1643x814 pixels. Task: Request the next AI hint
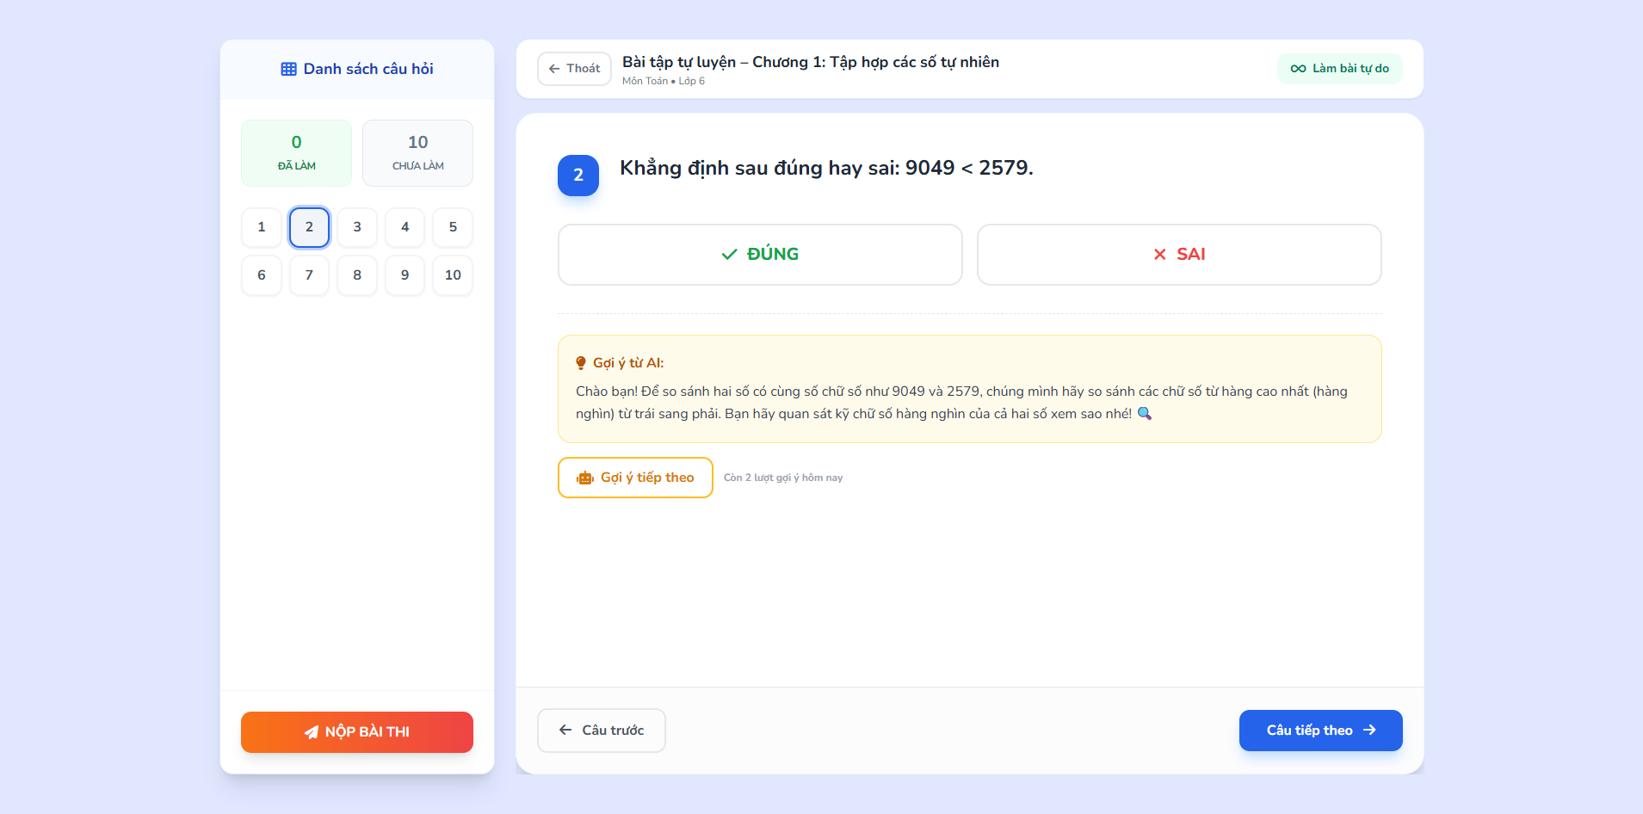click(635, 478)
